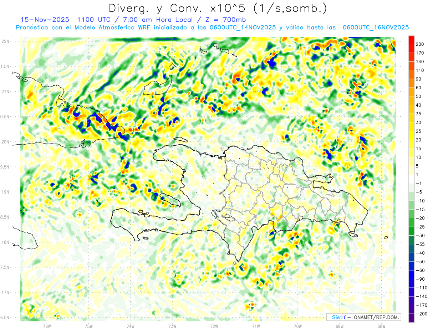This screenshot has height=331, width=428.
Task: Click the 71W longitude label
Action: 256,326
